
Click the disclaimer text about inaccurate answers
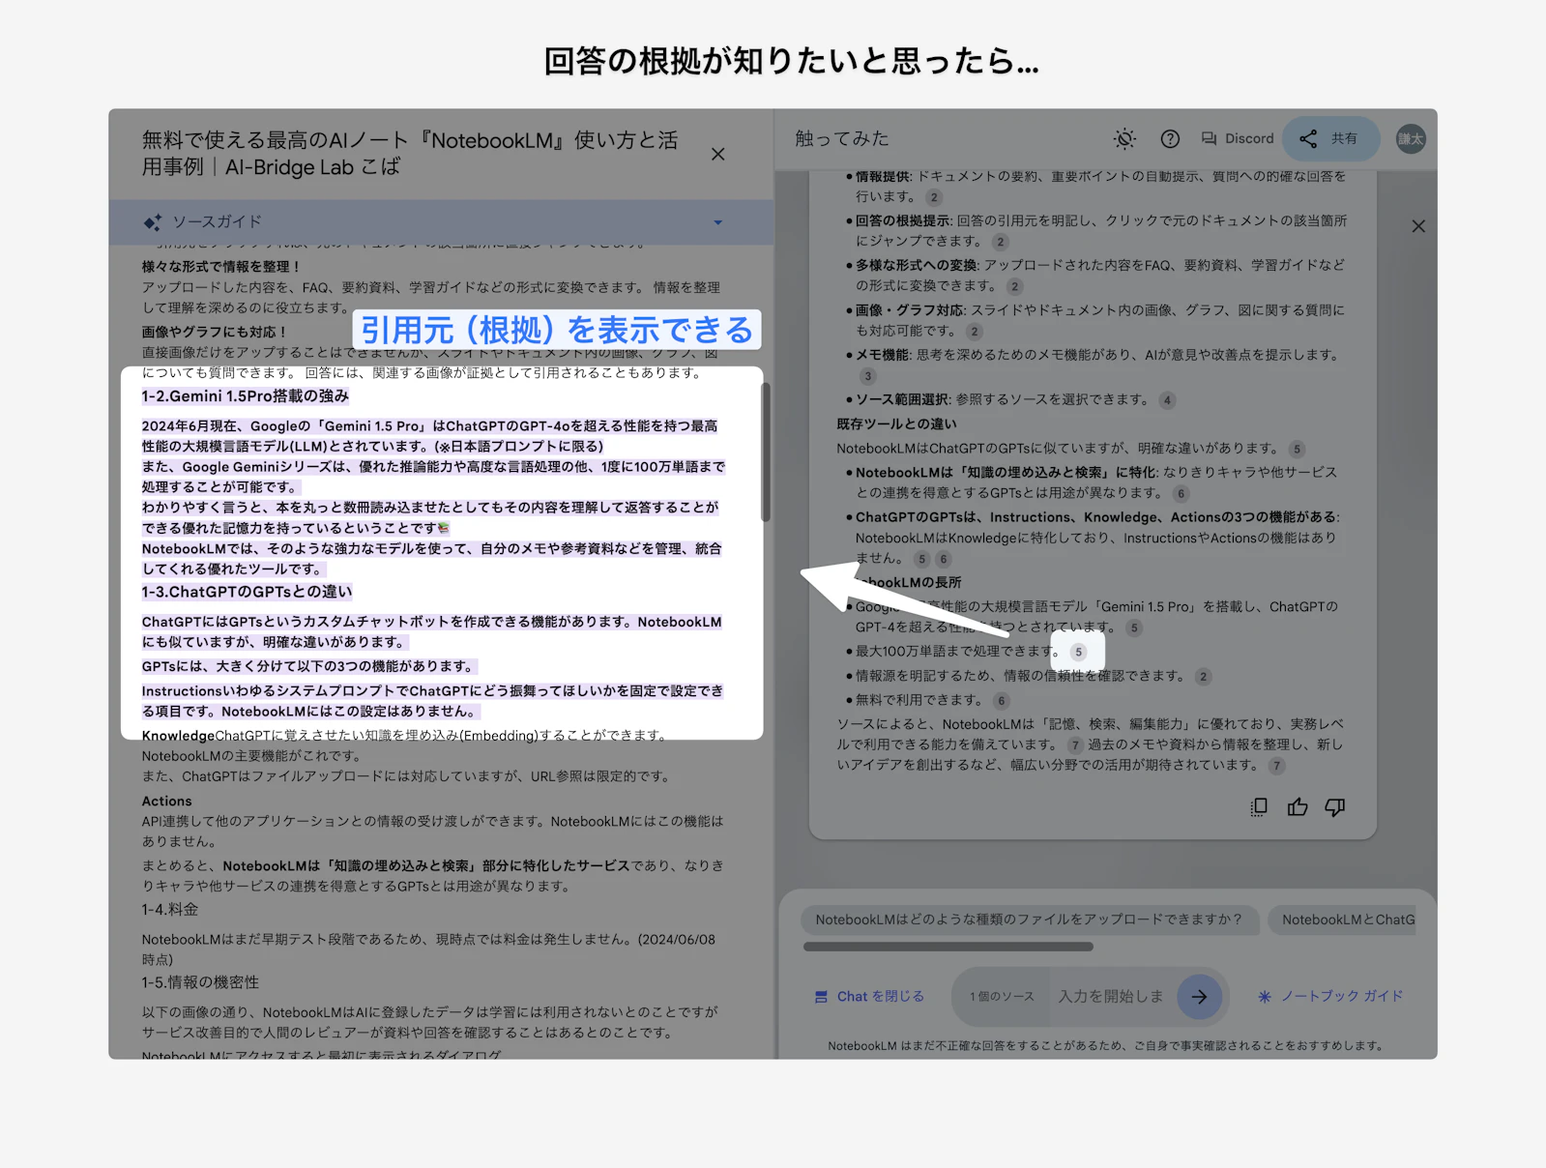pos(1105,1046)
